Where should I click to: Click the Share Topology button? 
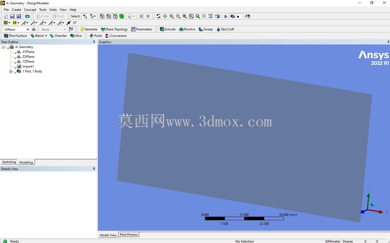[114, 29]
